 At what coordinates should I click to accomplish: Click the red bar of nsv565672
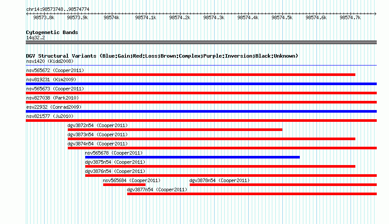click(x=191, y=75)
